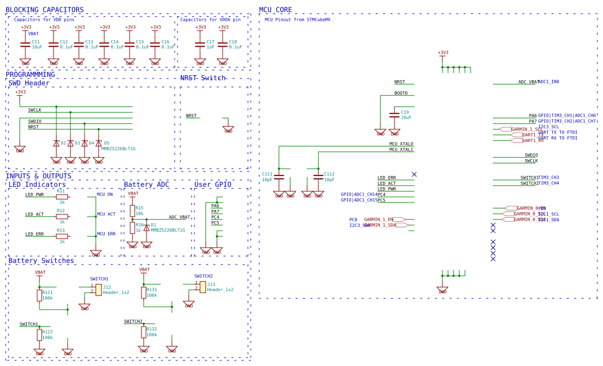The image size is (603, 366).
Task: Select capacitor C16 symbol
Action: 155,45
